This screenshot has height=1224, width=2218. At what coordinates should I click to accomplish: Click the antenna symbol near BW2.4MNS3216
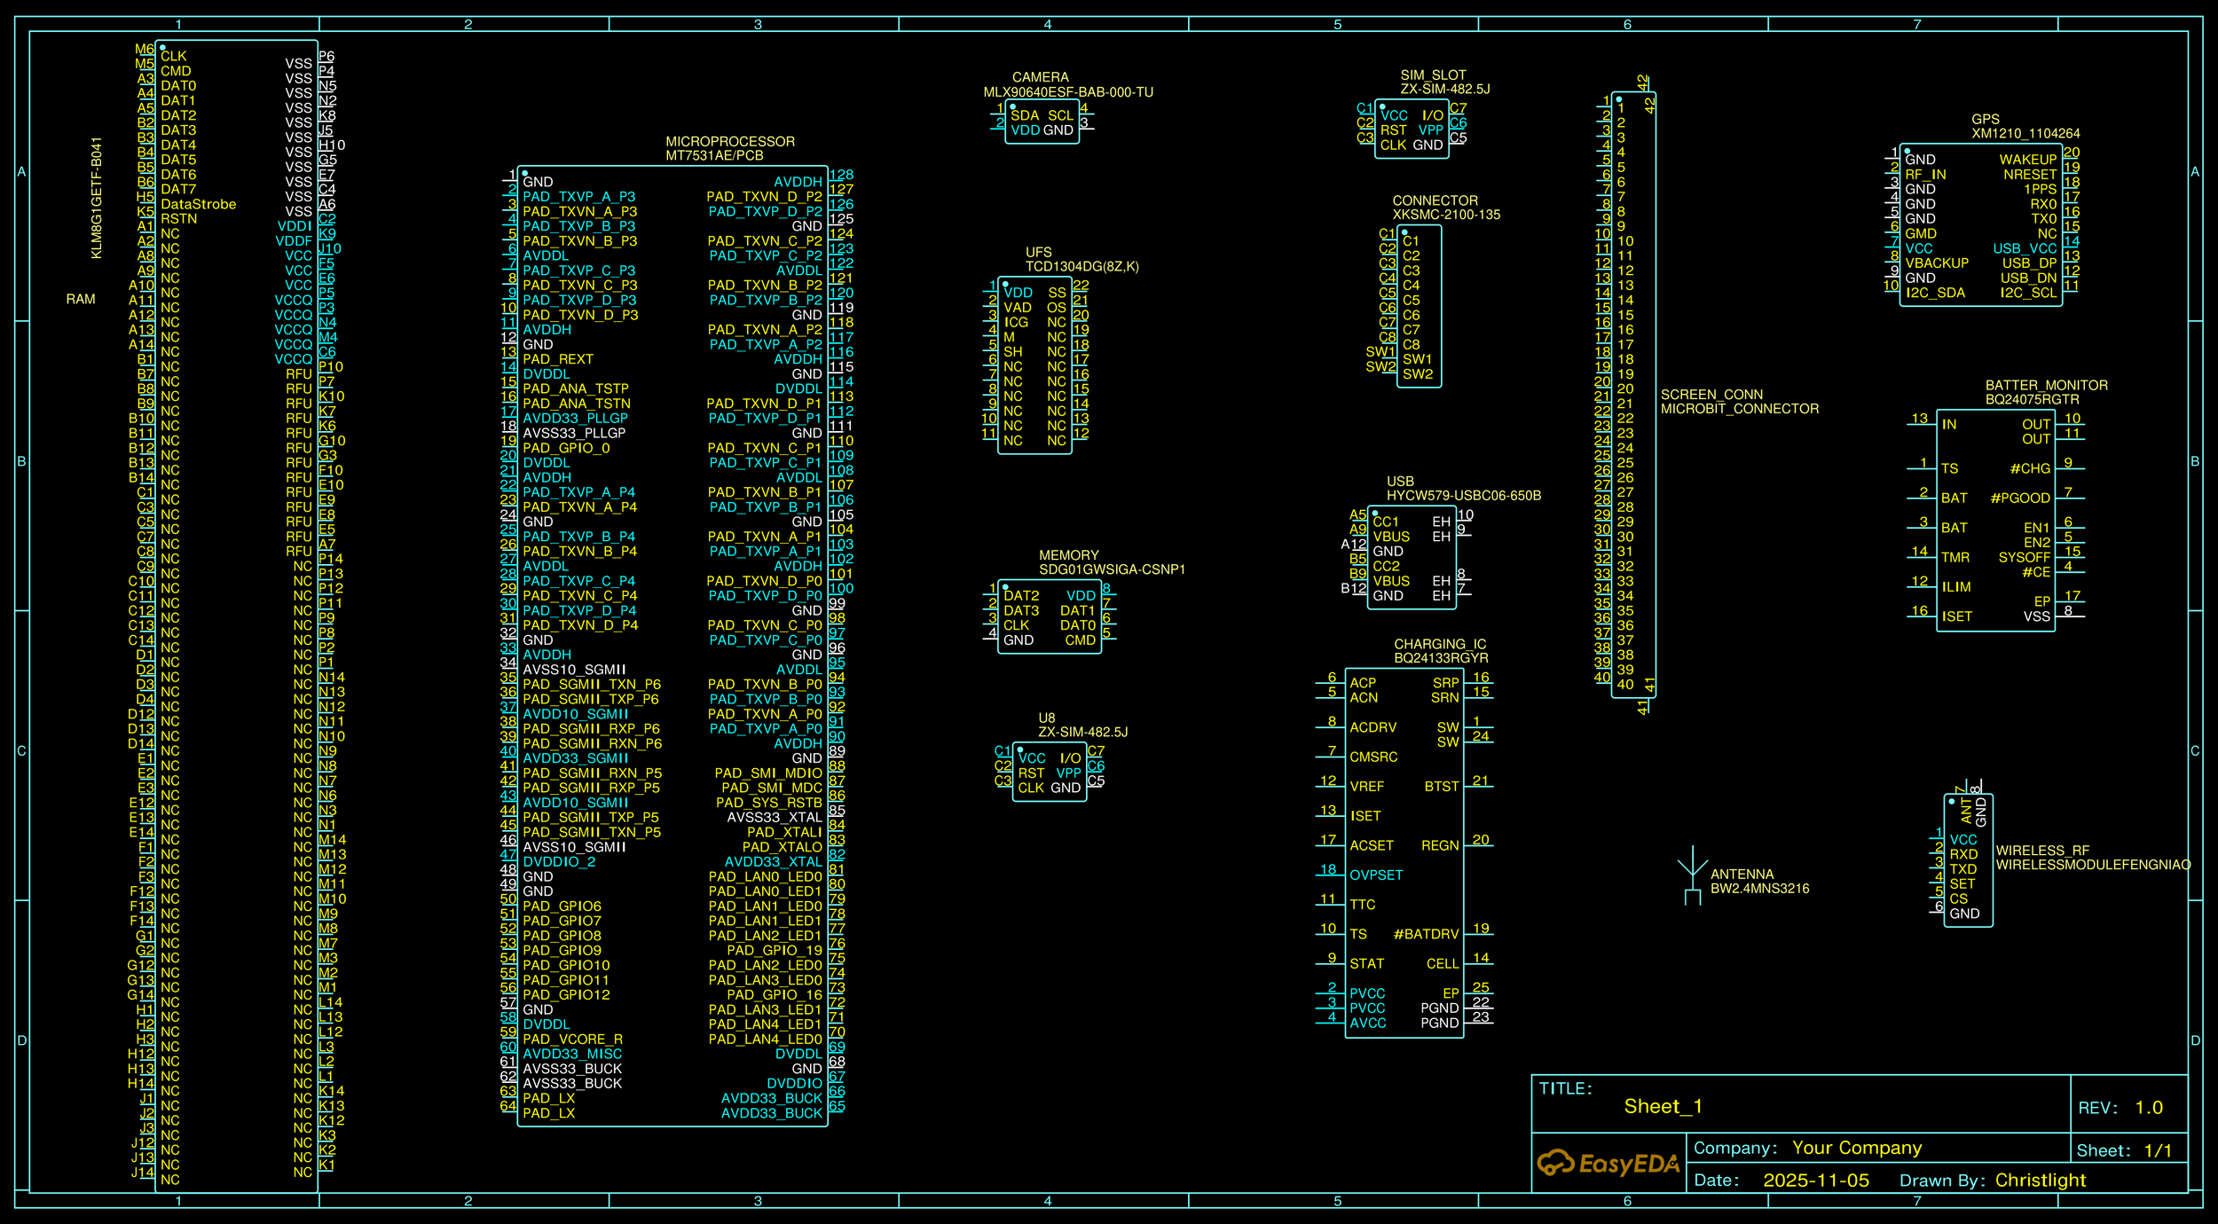tap(1692, 875)
